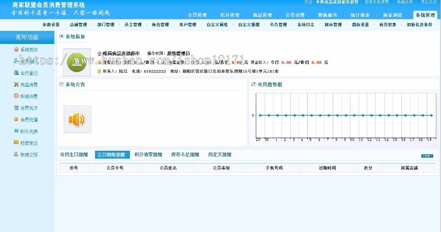Click the blue MORE button

[427, 156]
